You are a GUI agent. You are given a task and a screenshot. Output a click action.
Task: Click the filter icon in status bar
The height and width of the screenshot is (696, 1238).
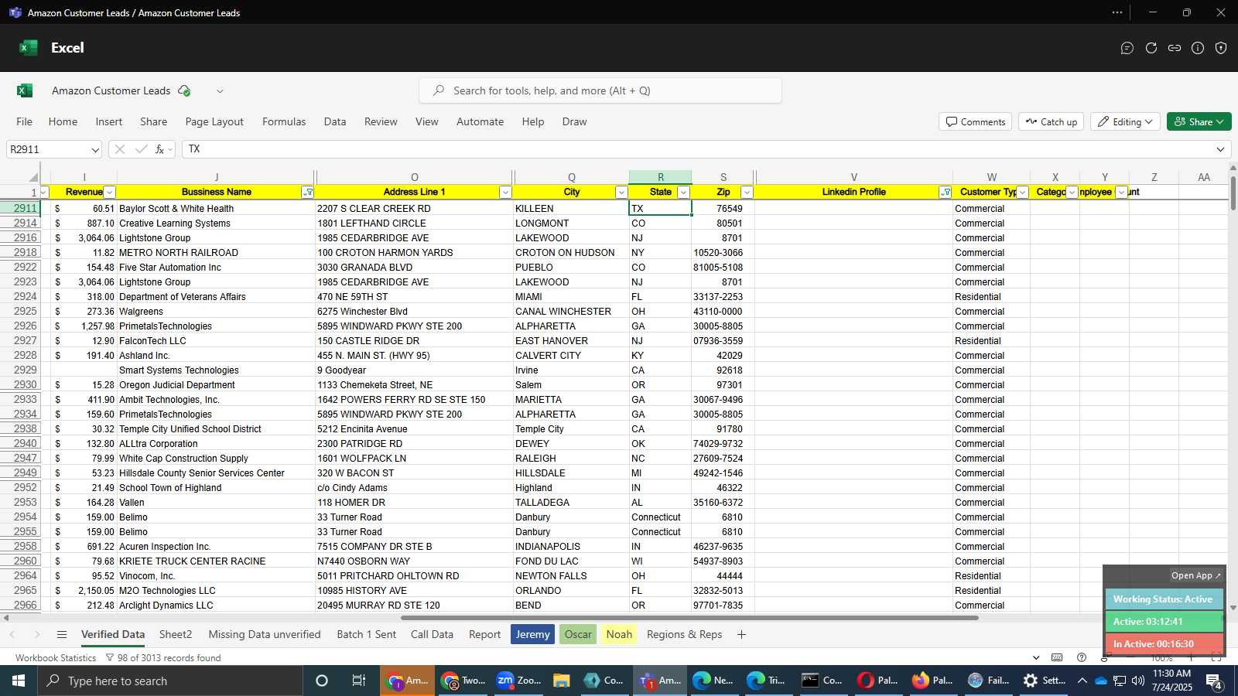click(x=109, y=657)
